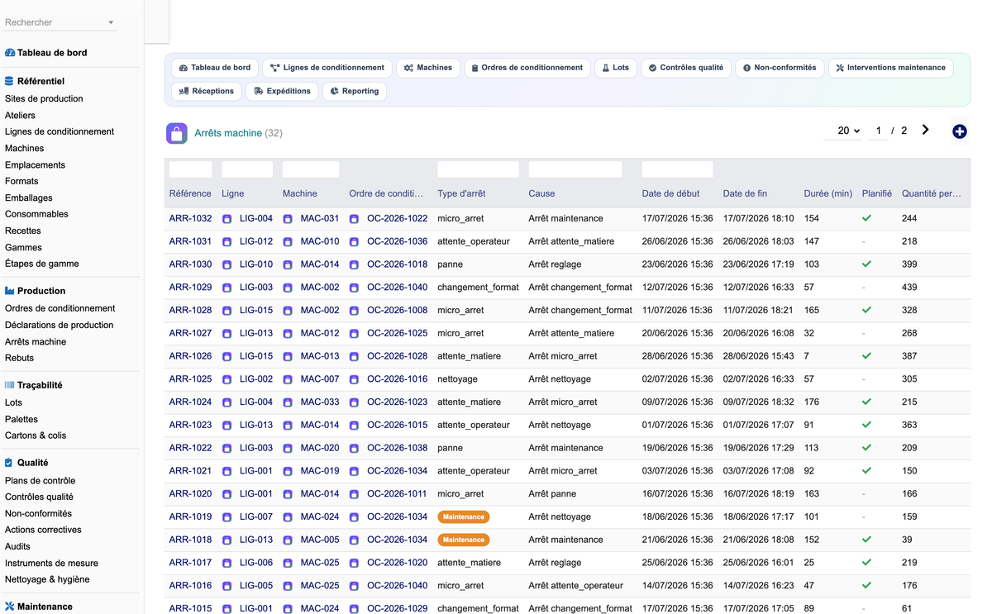The width and height of the screenshot is (992, 614).
Task: Open reference link ARR-1032
Action: click(x=190, y=219)
